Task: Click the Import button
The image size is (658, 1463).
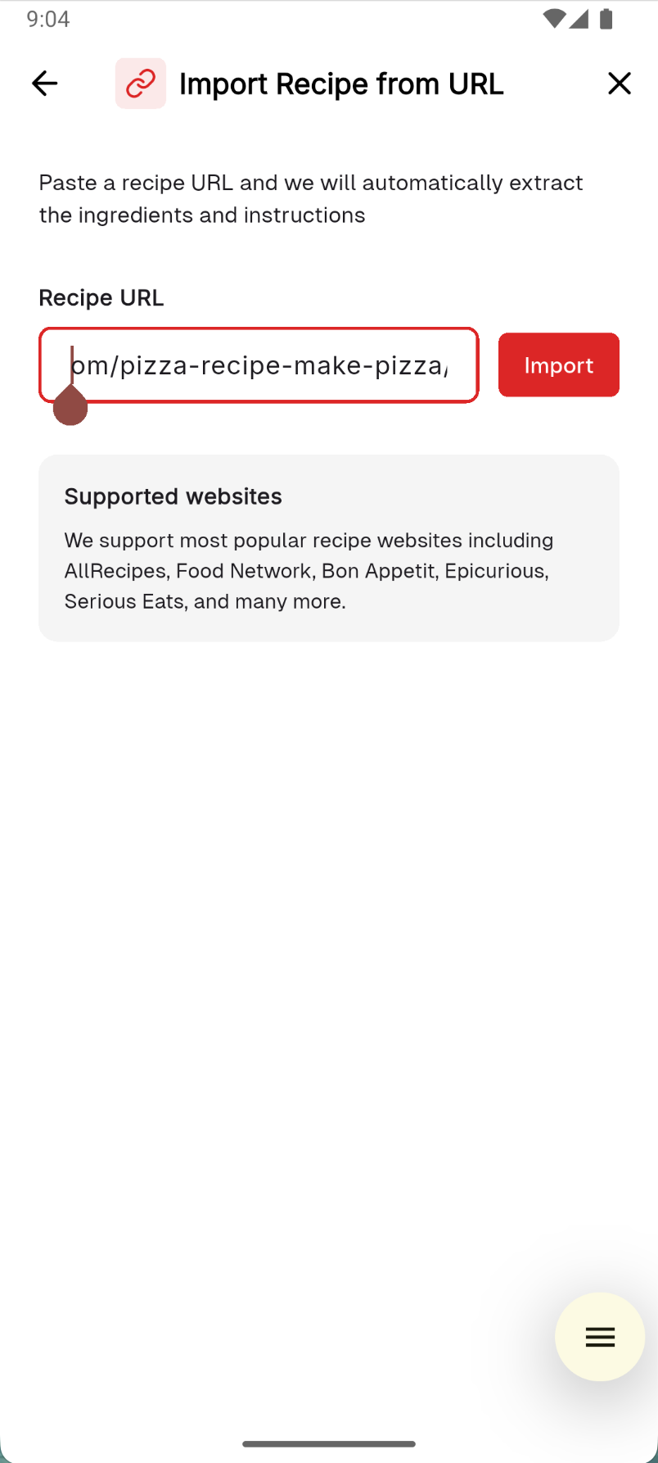Action: pyautogui.click(x=559, y=365)
